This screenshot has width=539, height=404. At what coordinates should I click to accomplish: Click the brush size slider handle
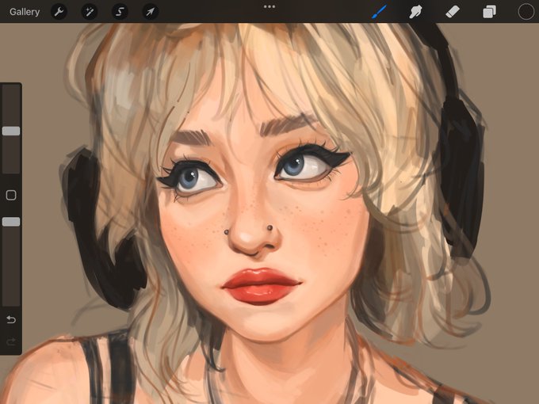pyautogui.click(x=11, y=131)
